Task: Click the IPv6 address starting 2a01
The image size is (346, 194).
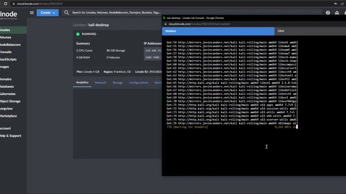Action: pos(152,58)
